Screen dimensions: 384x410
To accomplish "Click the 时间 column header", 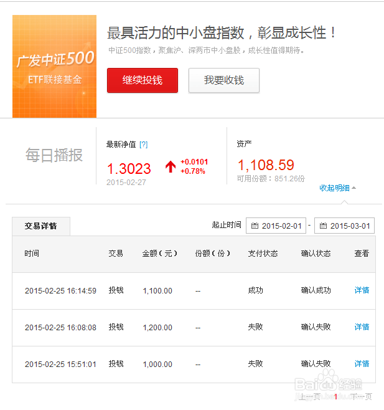I will [x=32, y=254].
